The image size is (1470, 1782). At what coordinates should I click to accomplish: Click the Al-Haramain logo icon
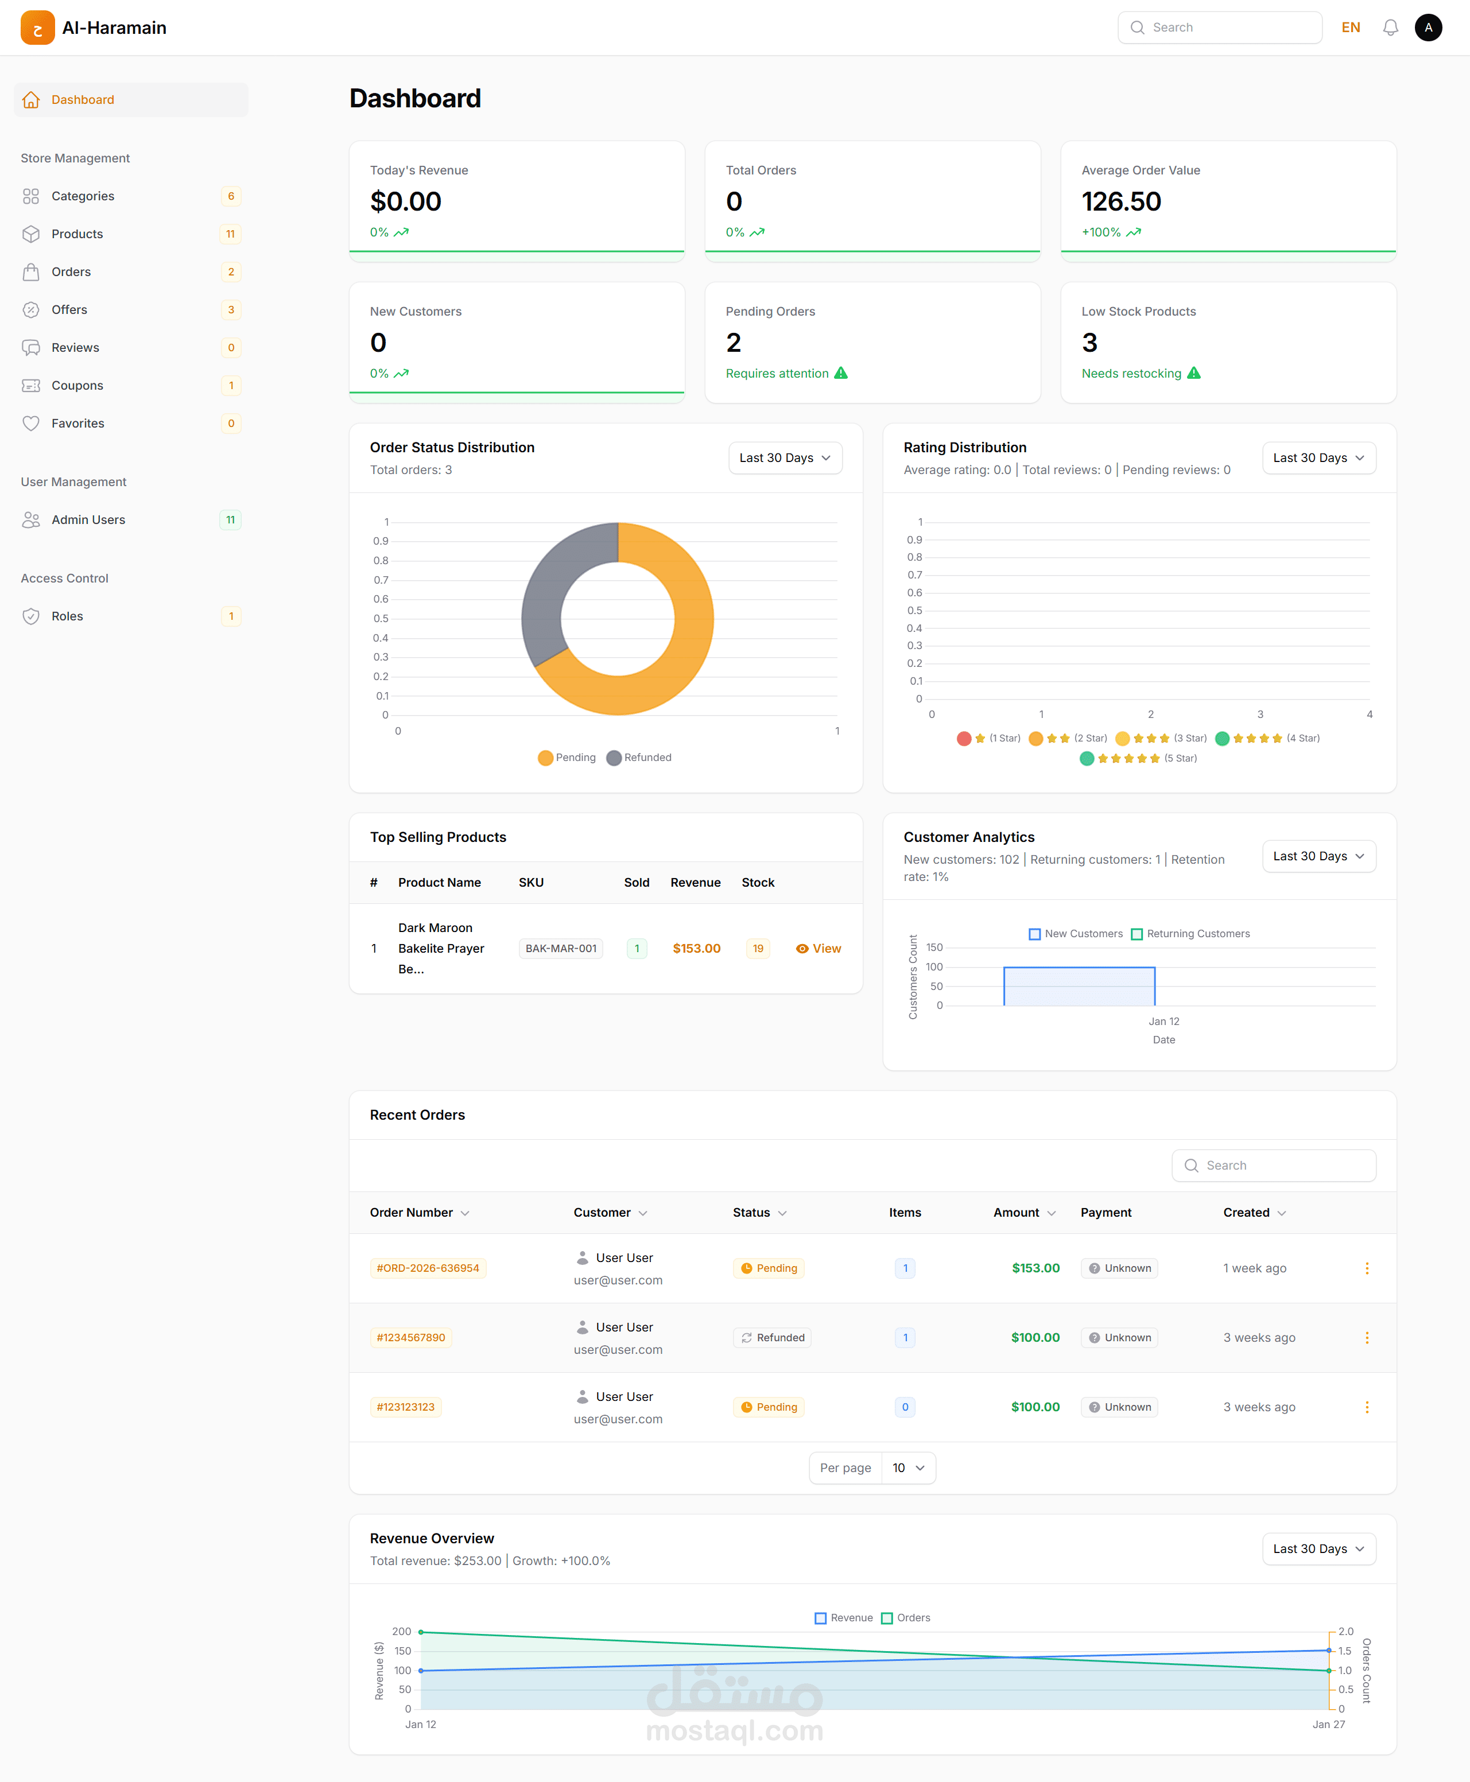click(x=37, y=28)
